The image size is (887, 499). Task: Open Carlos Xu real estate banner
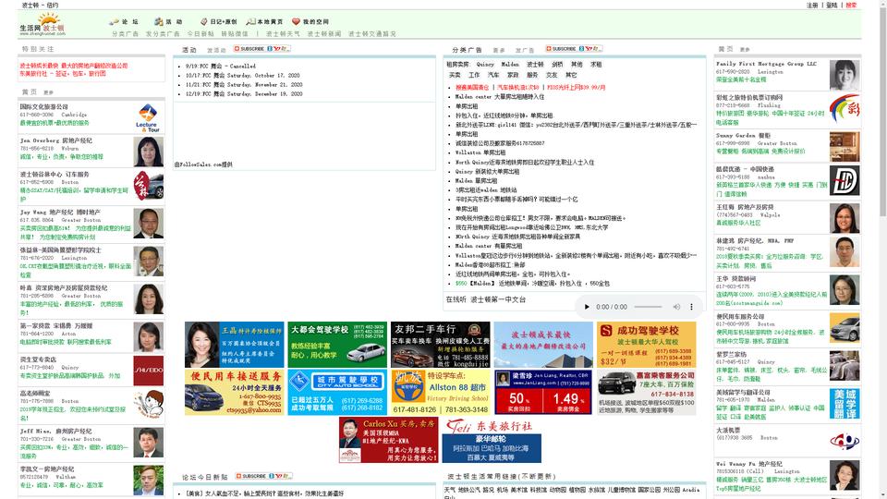(389, 440)
